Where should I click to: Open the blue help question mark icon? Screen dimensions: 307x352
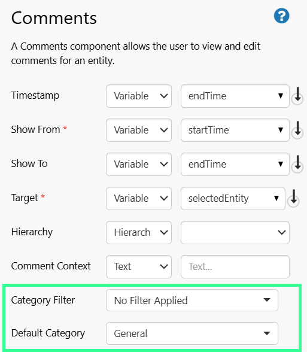[281, 16]
